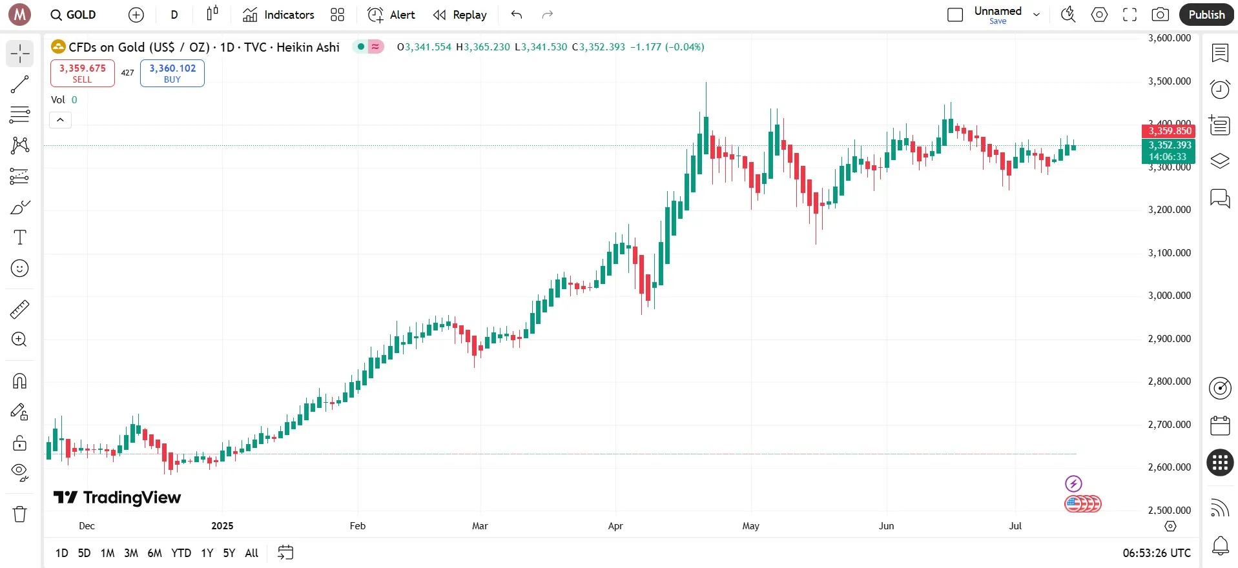Click the GOLD symbol search field
Screen dimensions: 1238x568
tap(74, 15)
